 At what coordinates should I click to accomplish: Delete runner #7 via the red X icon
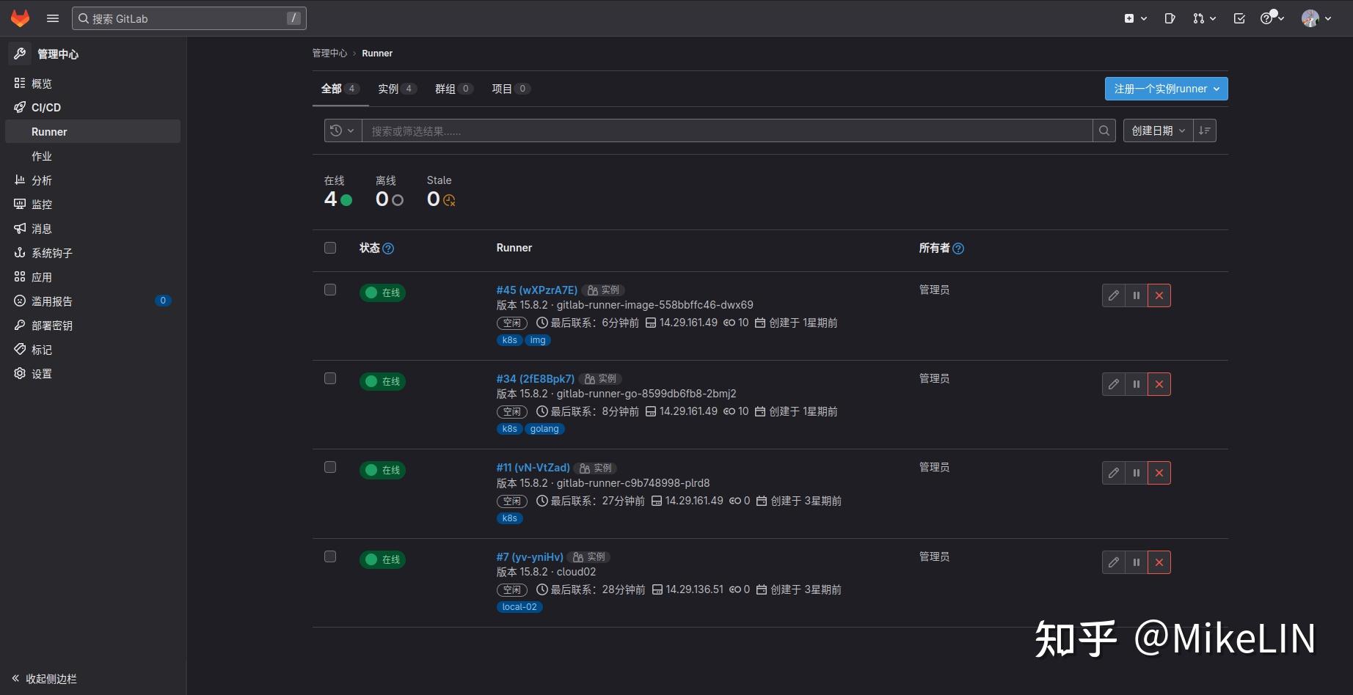pyautogui.click(x=1159, y=562)
